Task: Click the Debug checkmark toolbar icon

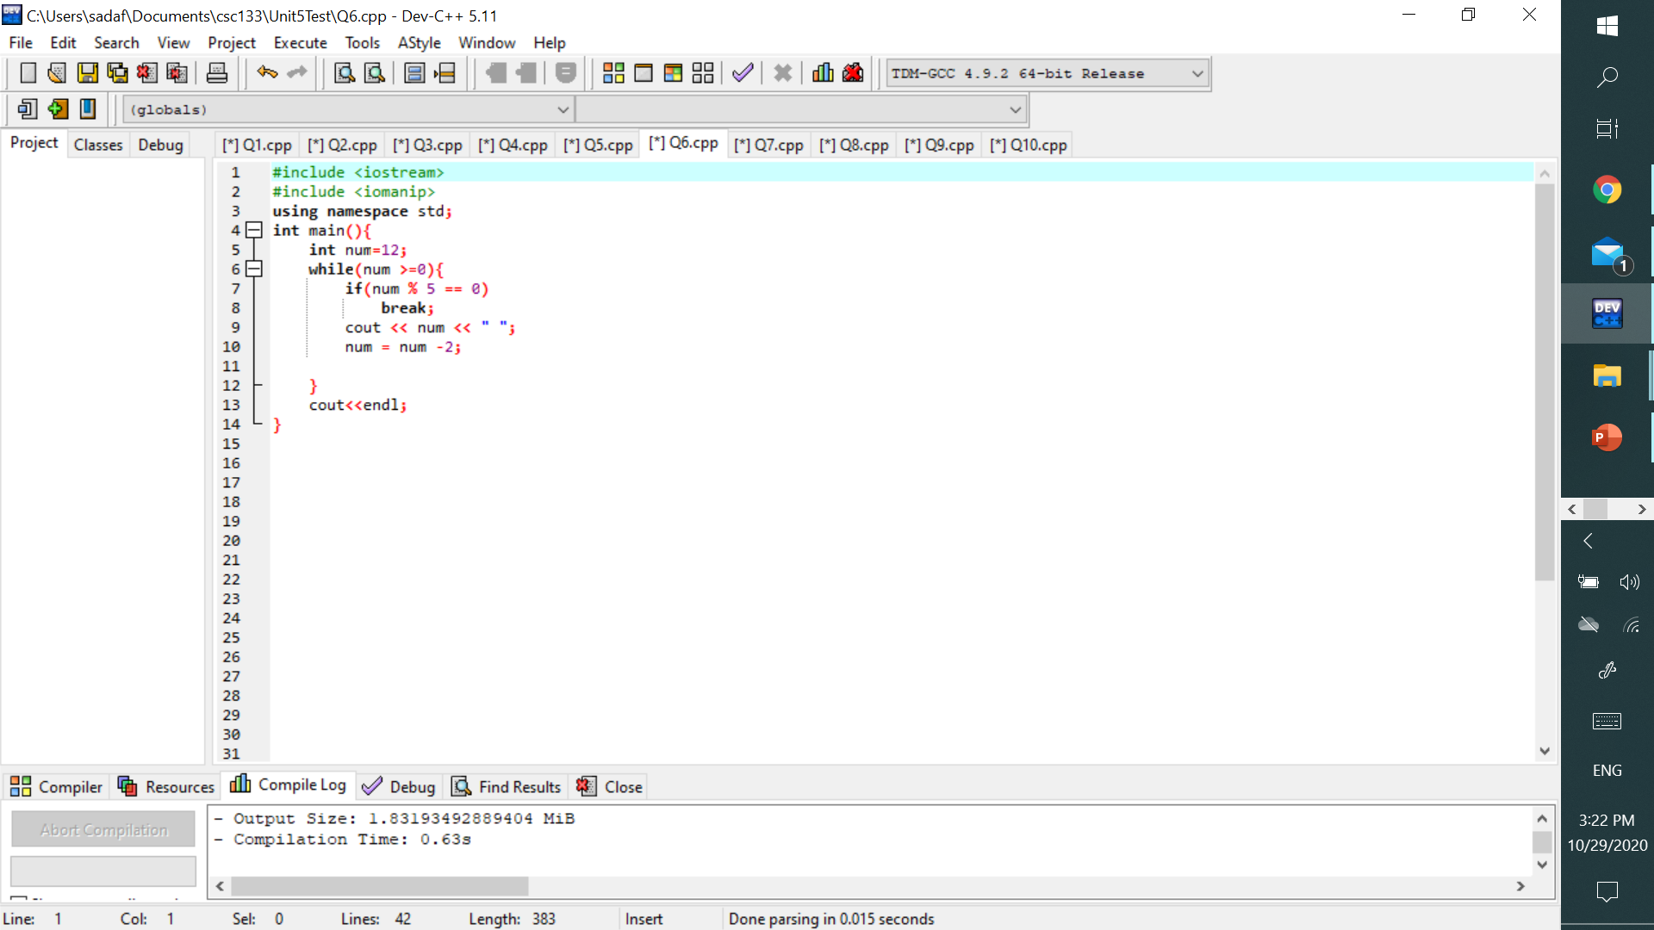Action: coord(743,73)
